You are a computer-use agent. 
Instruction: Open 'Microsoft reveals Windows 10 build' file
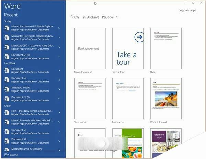coord(33,122)
